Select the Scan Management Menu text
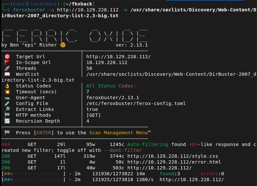This screenshot has height=186, width=257. tap(118, 133)
